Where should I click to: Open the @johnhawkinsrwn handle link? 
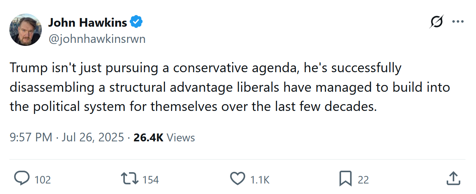pyautogui.click(x=97, y=39)
